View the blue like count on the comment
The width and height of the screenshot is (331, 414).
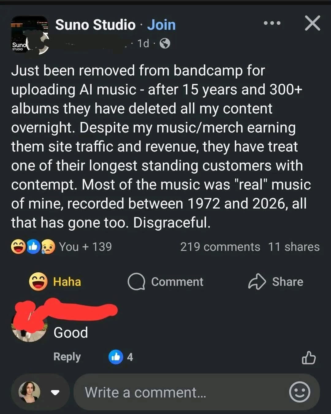121,357
